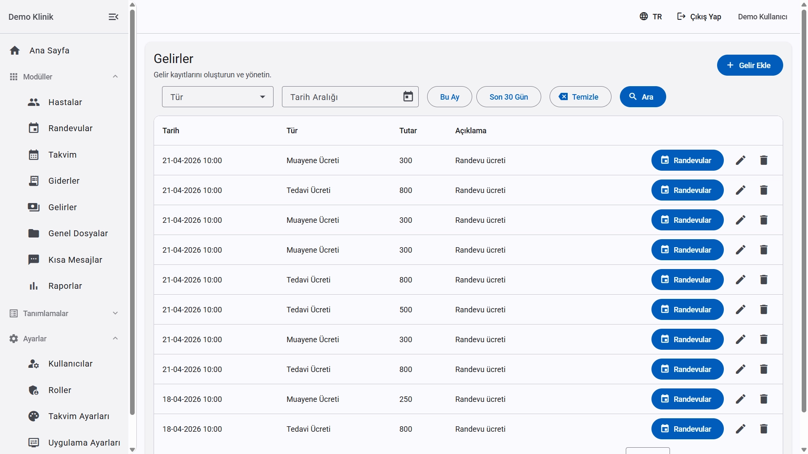The width and height of the screenshot is (808, 454).
Task: Click the Genel Dosyalar folder icon
Action: (34, 233)
